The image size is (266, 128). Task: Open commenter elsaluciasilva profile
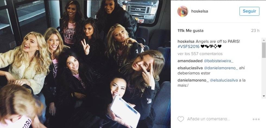point(190,68)
